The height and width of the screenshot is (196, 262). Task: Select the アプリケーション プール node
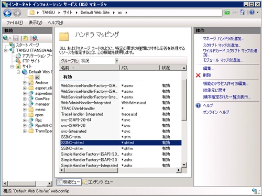[x=37, y=56]
